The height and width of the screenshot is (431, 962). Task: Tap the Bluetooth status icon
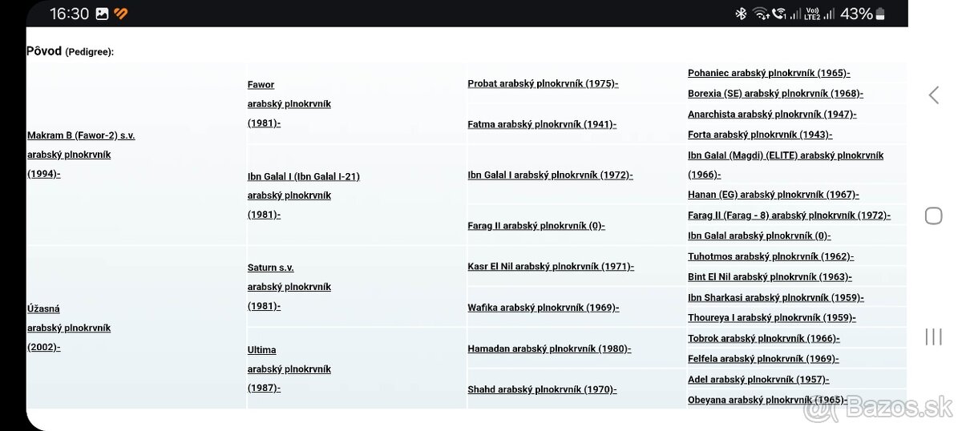pos(741,14)
